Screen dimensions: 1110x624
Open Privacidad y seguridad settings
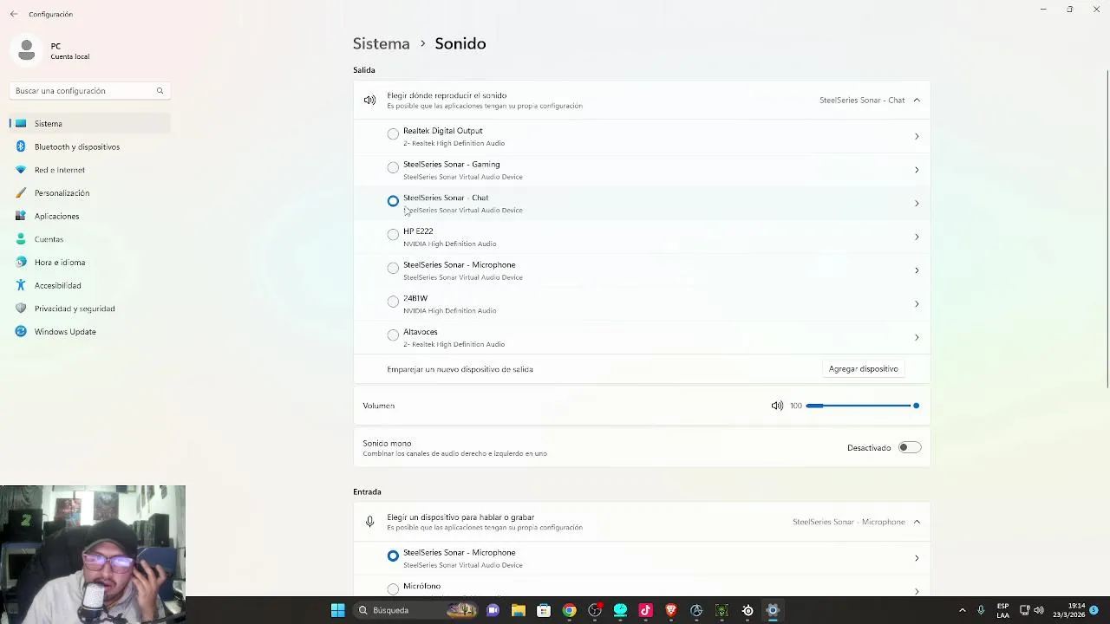[90, 309]
